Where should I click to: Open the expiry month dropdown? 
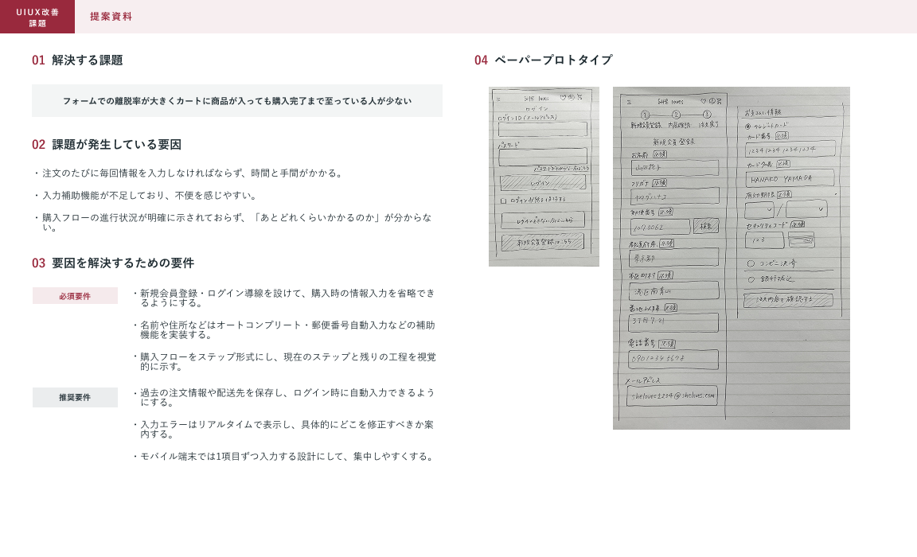[x=759, y=210]
